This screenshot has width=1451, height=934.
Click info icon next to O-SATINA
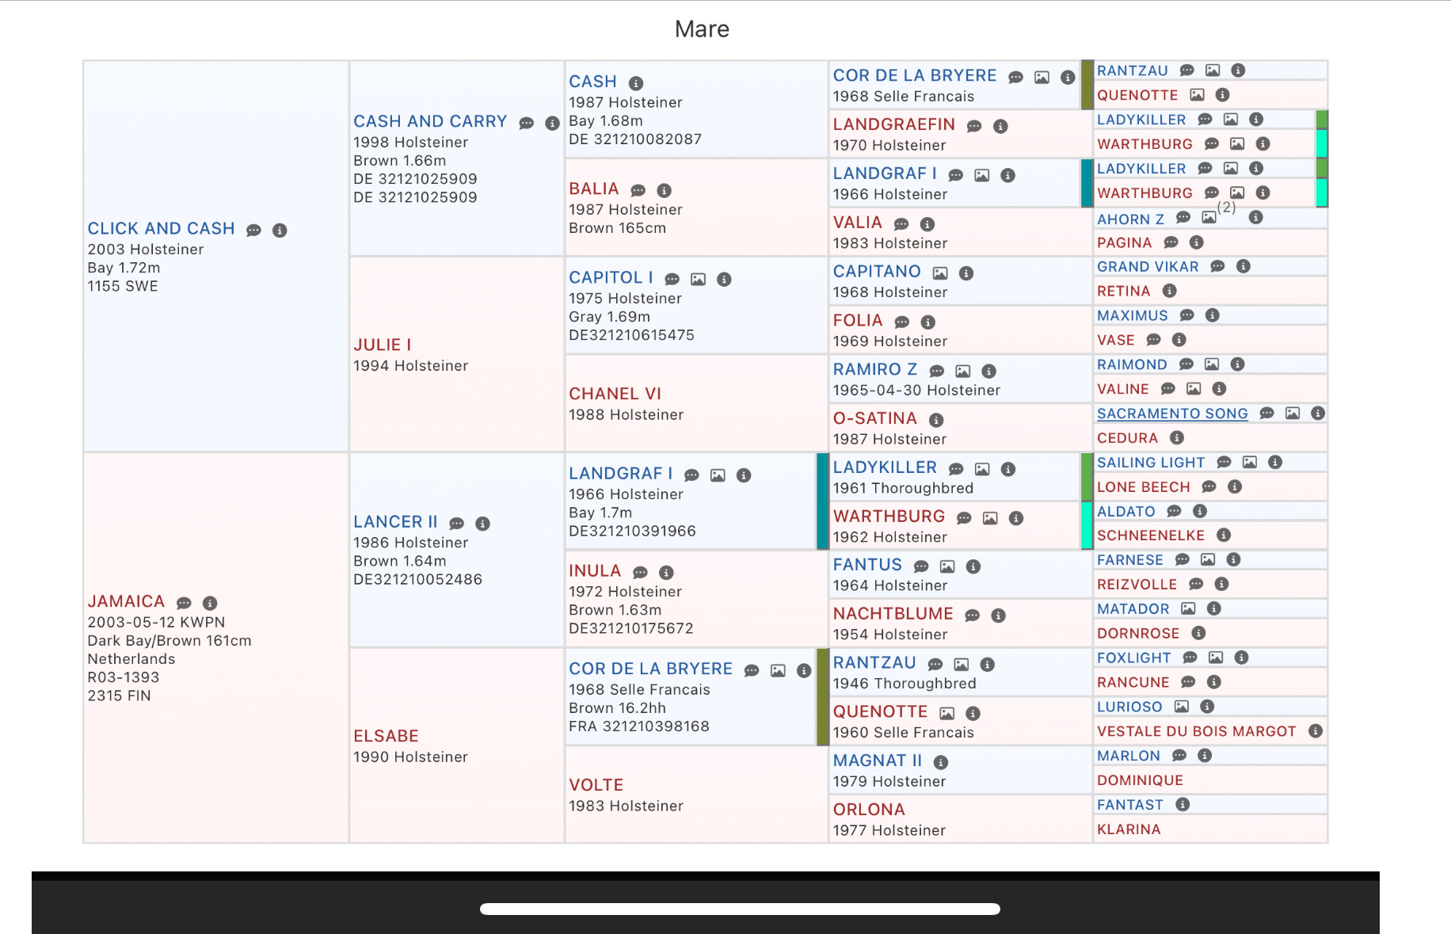[936, 420]
